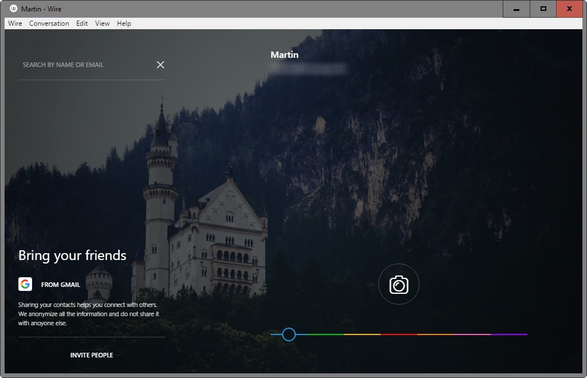The width and height of the screenshot is (587, 378).
Task: Maximize the Wire window
Action: (543, 9)
